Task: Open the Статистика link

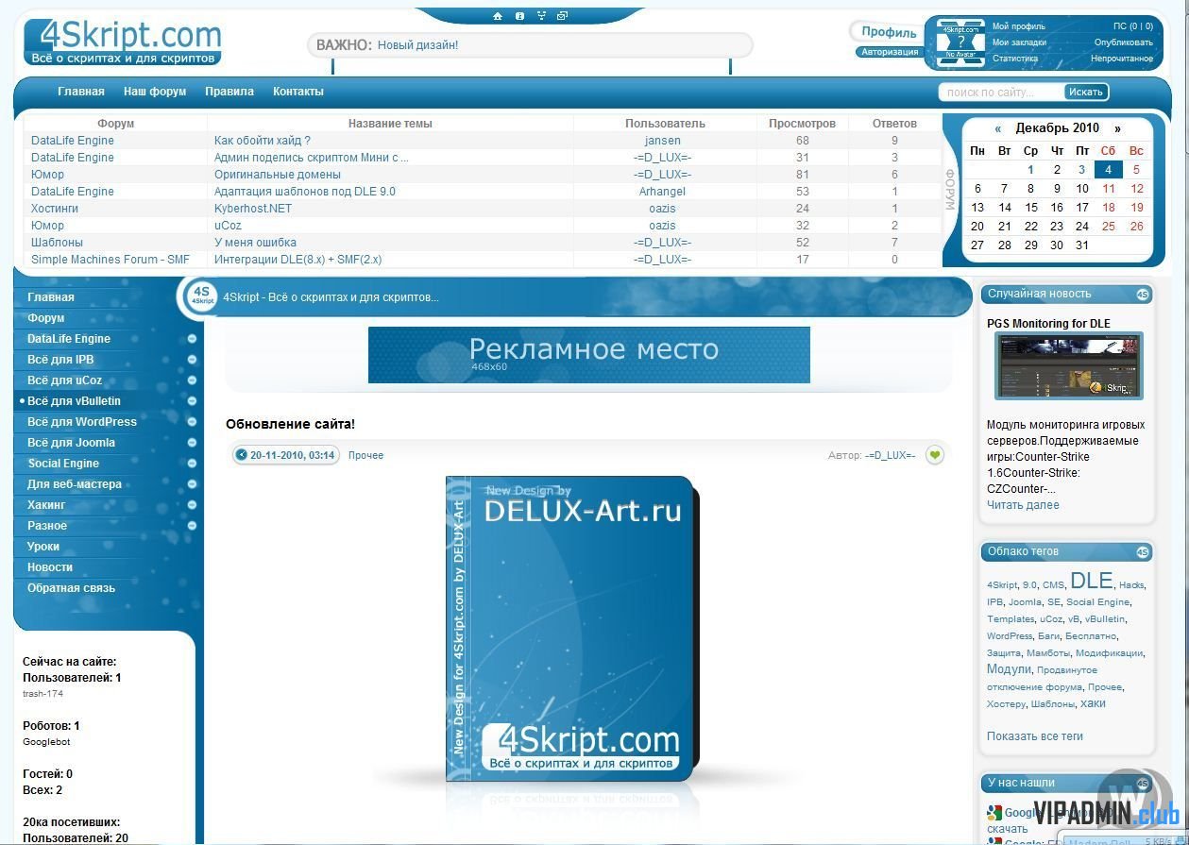Action: (x=1015, y=59)
